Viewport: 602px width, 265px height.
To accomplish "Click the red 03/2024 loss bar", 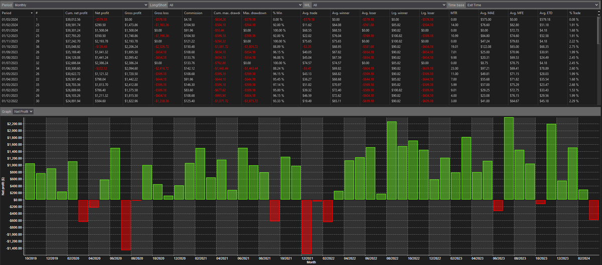I will (593, 210).
